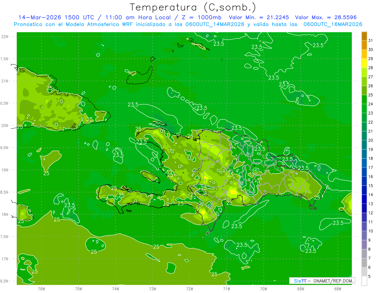The height and width of the screenshot is (293, 379).
Task: Click the latitude axis label "18N"
Action: [x=5, y=214]
